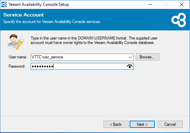Viewport: 190px width, 133px height.
Task: Reveal the password with the eye icon
Action: (130, 66)
